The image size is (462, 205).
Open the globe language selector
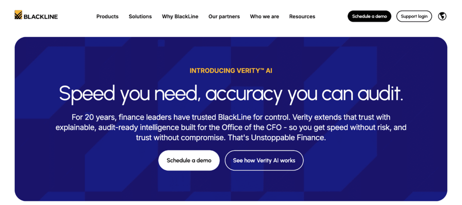point(442,16)
